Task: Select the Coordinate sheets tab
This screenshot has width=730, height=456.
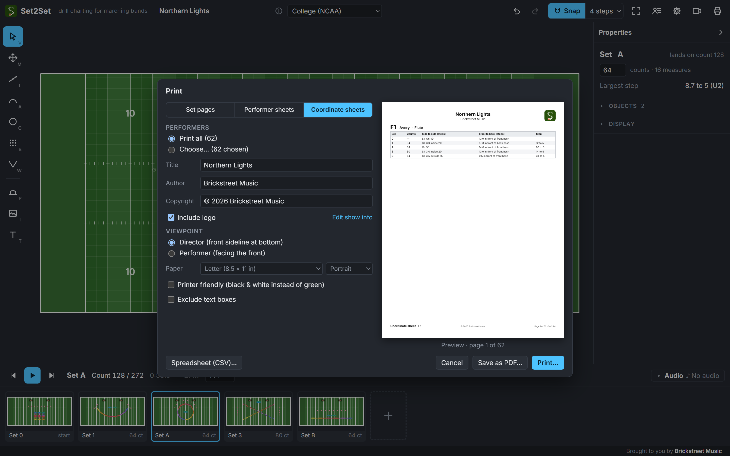Action: coord(338,110)
